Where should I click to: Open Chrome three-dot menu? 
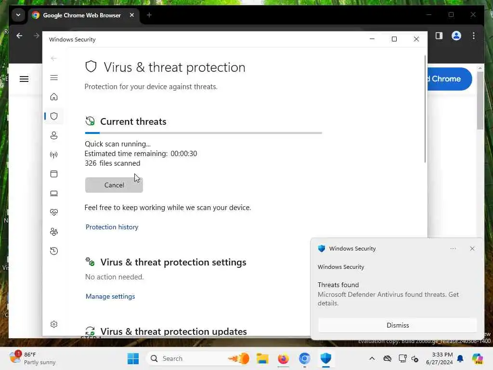pyautogui.click(x=474, y=36)
